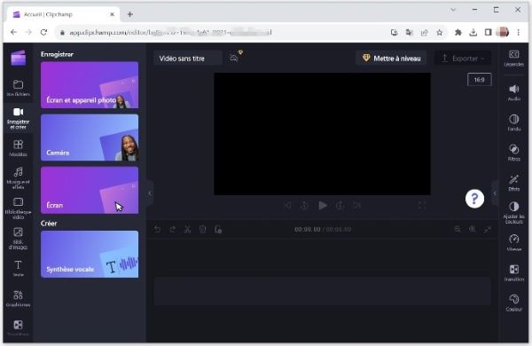Duplicate clip with the copy icon

pos(218,230)
